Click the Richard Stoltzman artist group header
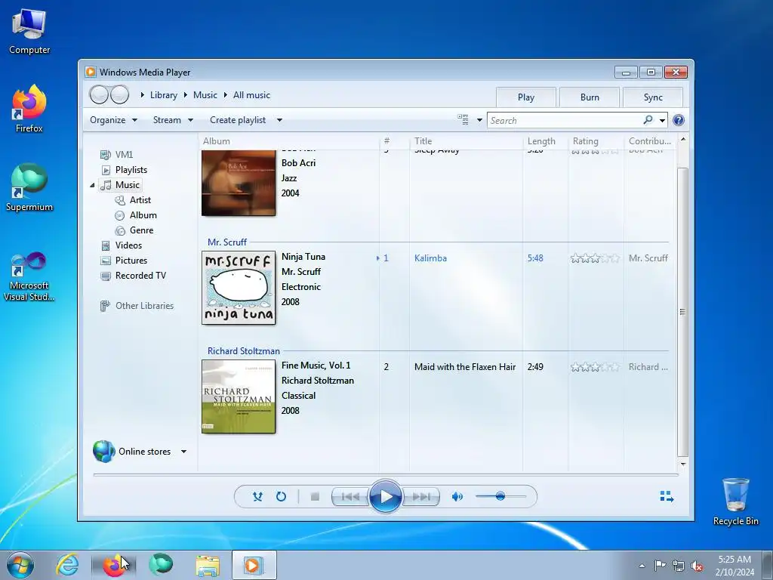Image resolution: width=773 pixels, height=580 pixels. point(244,351)
